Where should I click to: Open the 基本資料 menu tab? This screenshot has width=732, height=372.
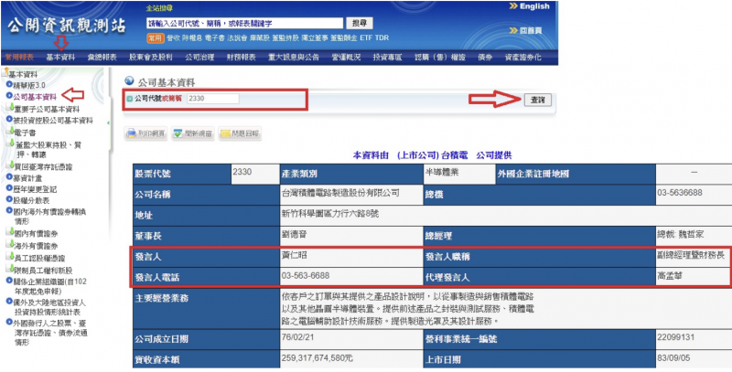click(60, 58)
